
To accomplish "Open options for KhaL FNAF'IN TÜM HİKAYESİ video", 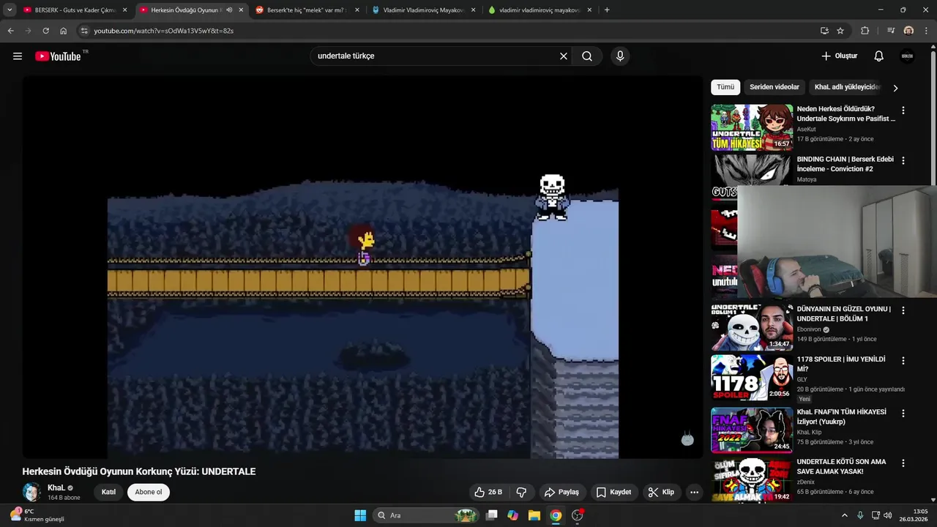I will point(903,414).
